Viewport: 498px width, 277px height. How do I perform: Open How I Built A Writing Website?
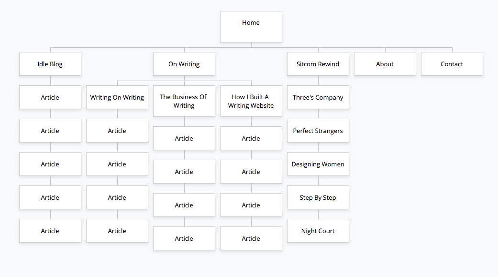251,101
